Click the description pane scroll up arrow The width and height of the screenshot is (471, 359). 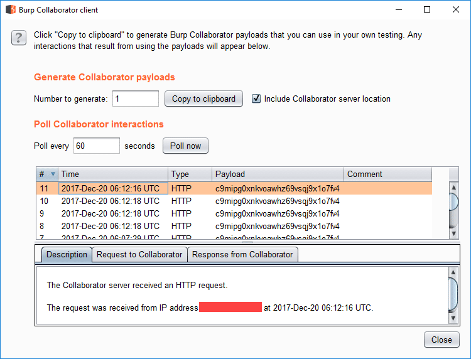pos(453,272)
